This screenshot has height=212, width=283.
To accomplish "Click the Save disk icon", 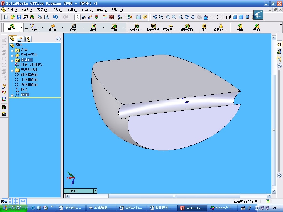I will click(x=19, y=17).
